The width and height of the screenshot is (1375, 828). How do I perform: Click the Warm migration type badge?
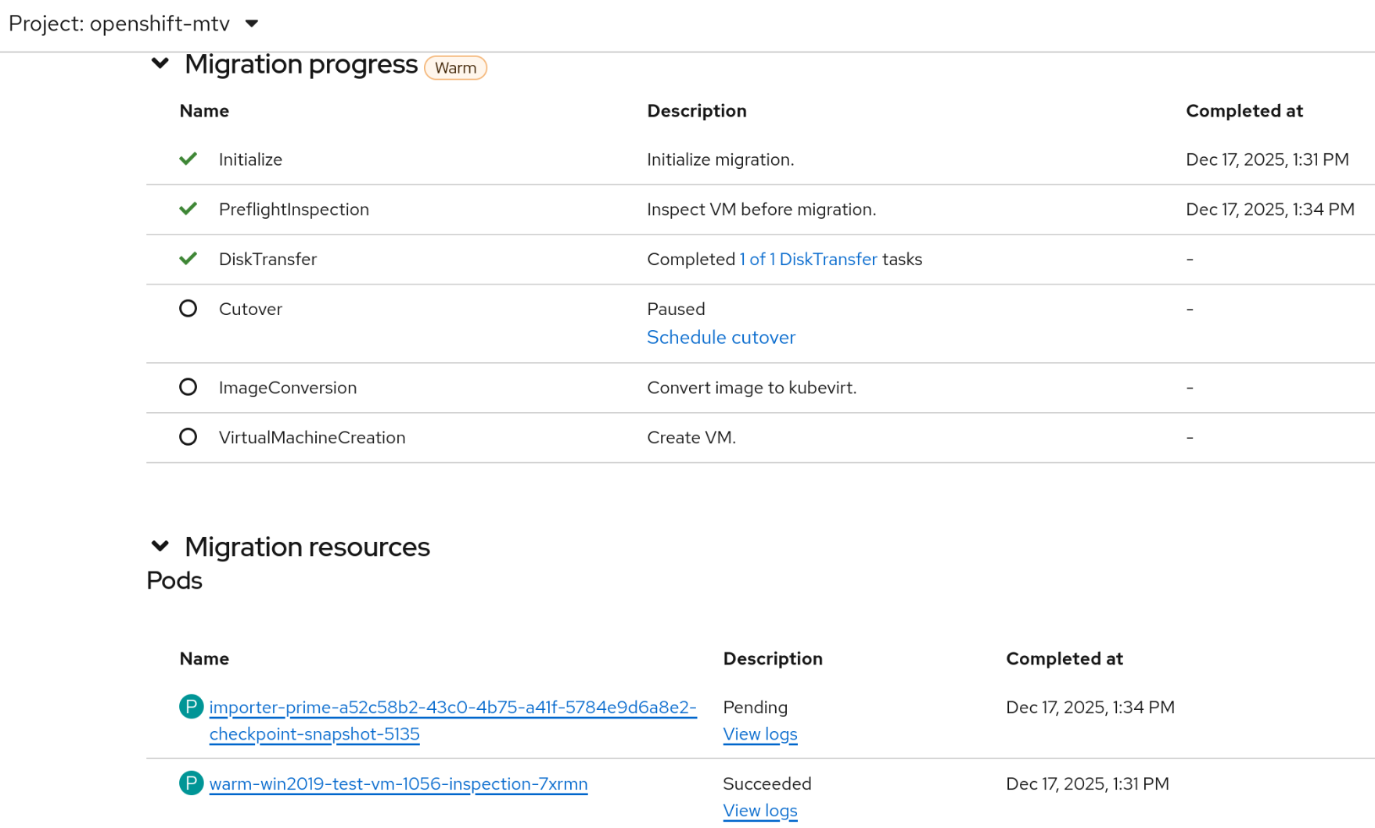pos(455,68)
